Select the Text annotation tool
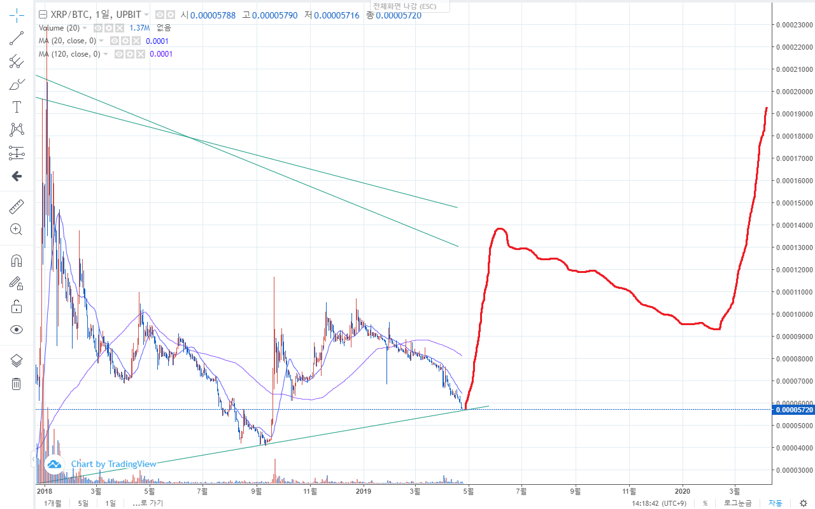This screenshot has height=509, width=815. 17,107
